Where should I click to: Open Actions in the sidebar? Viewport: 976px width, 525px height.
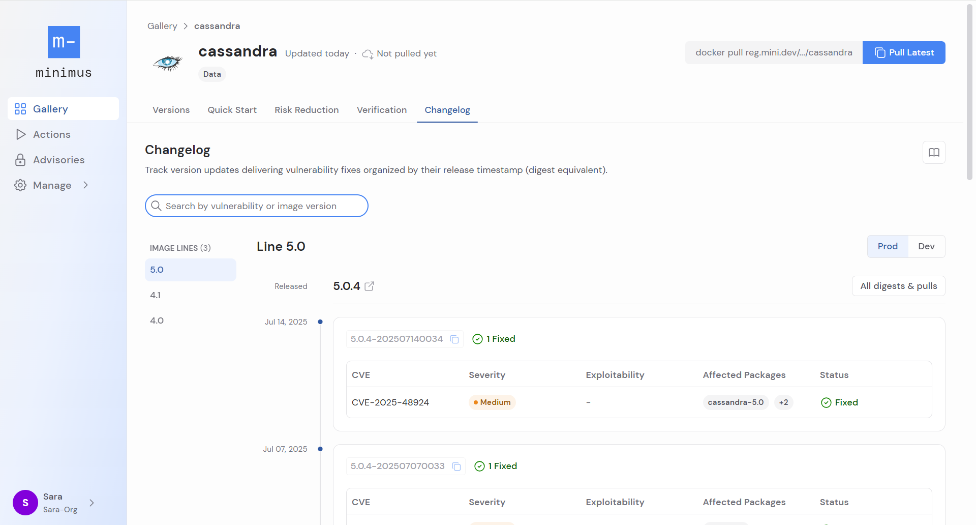pyautogui.click(x=63, y=134)
